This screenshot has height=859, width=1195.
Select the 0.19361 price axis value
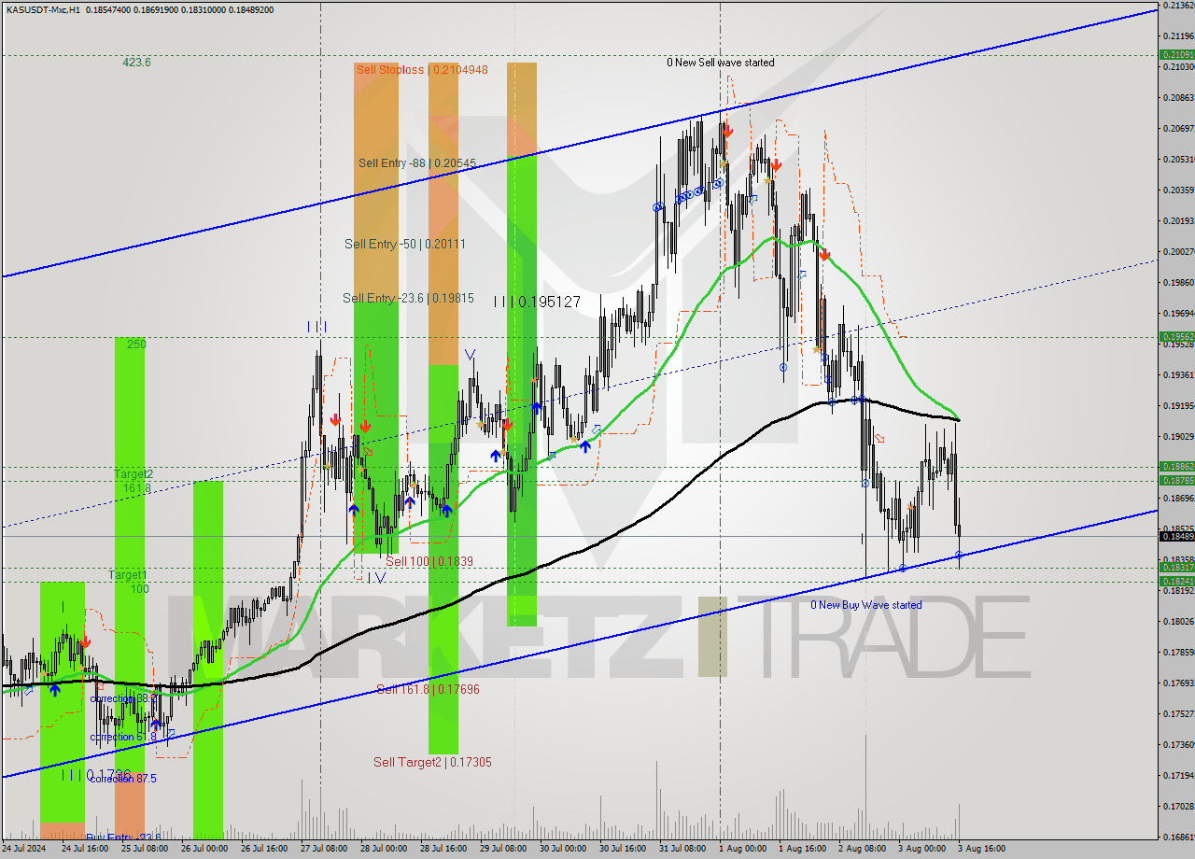click(1177, 374)
